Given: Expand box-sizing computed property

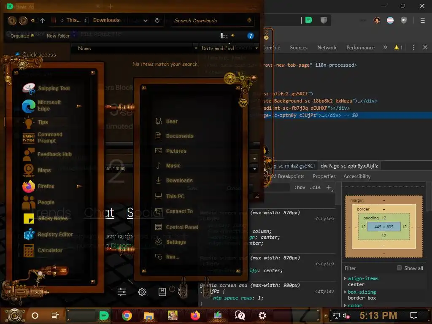Looking at the screenshot, I should (x=345, y=292).
